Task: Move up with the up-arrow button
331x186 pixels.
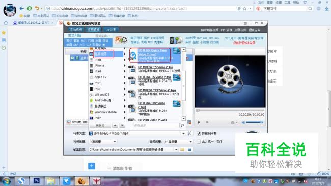Action: (x=115, y=126)
